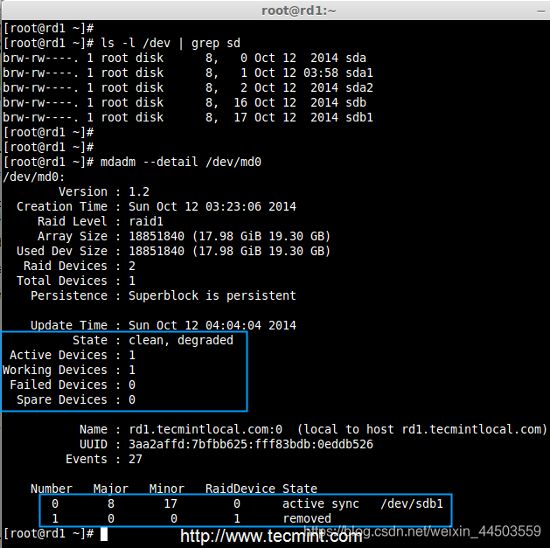
Task: Select the sda2 device name
Action: 359,87
